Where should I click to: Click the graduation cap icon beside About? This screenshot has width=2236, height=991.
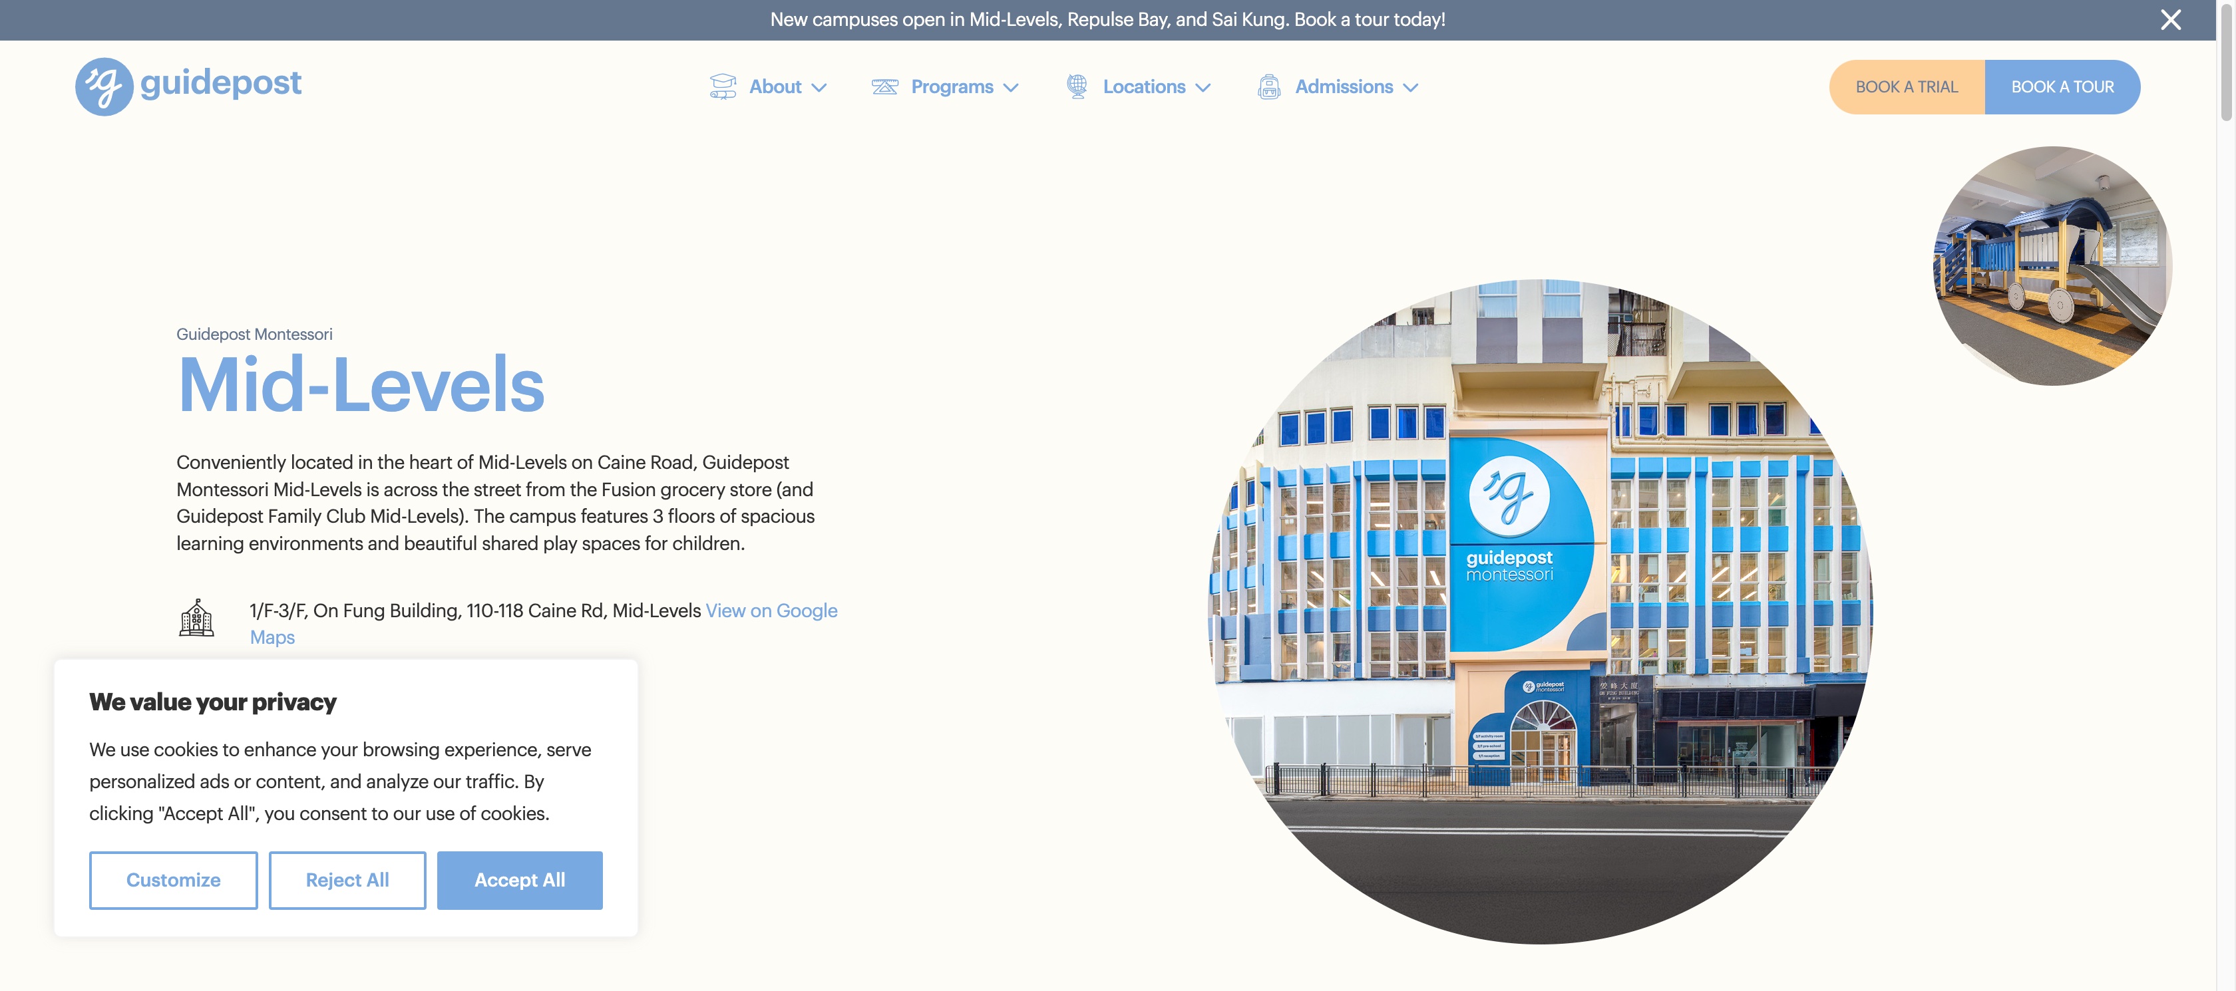point(722,86)
